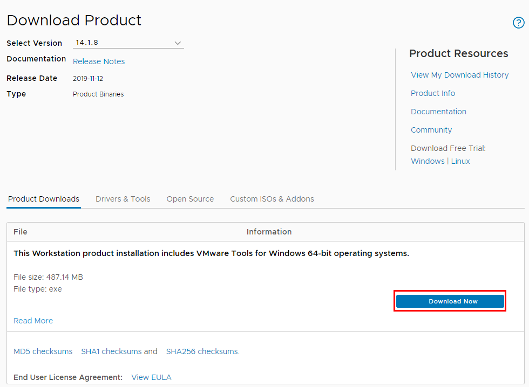Click the Product Resources heading
Viewport: 529px width, 387px height.
pos(458,53)
